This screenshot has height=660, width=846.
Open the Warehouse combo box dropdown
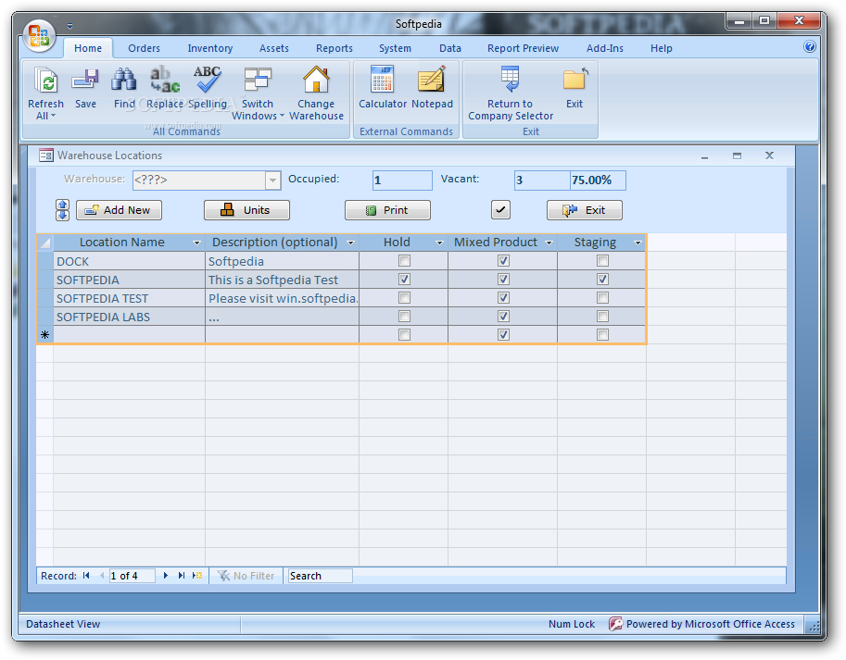coord(273,180)
